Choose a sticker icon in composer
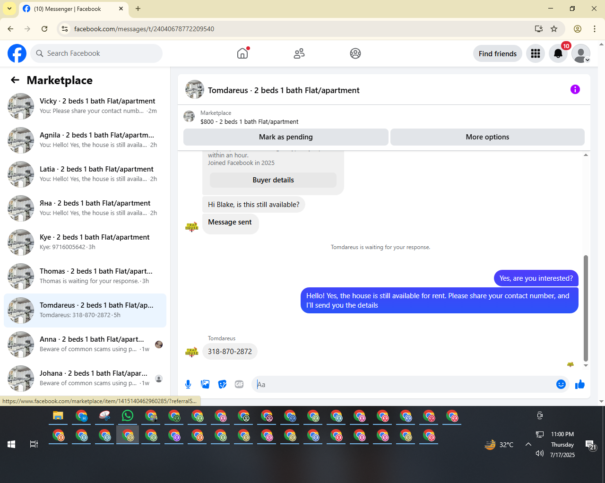The width and height of the screenshot is (605, 483). [222, 384]
